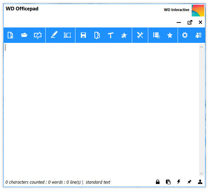Click the text font T icon
This screenshot has width=208, height=191.
(111, 36)
